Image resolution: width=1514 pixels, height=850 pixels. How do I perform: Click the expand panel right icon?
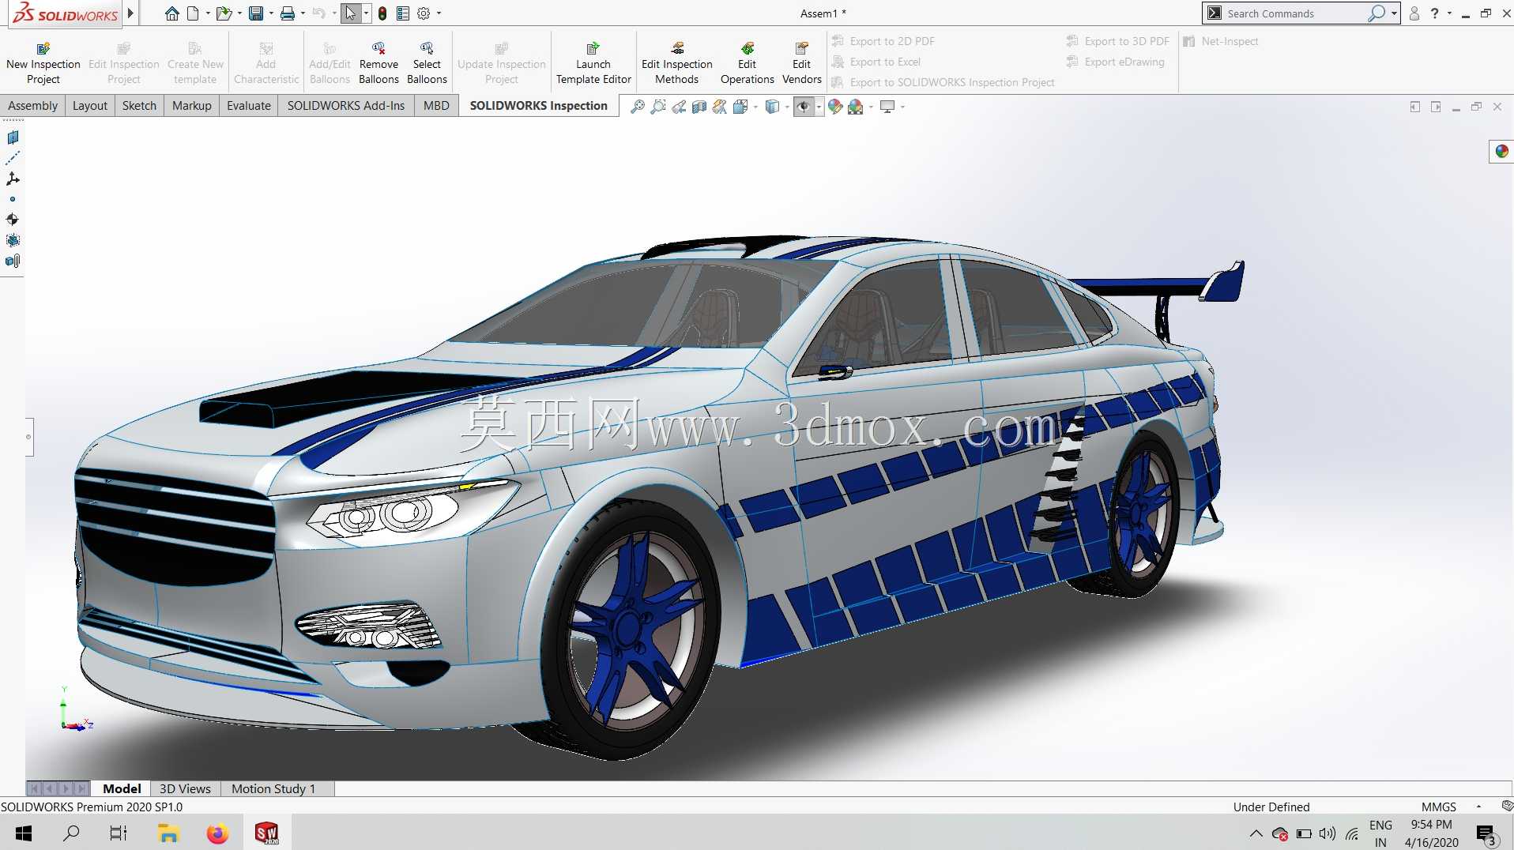click(1436, 107)
